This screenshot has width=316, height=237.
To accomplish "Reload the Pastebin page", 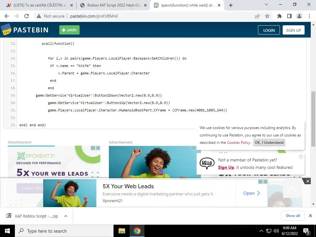I will (x=27, y=16).
